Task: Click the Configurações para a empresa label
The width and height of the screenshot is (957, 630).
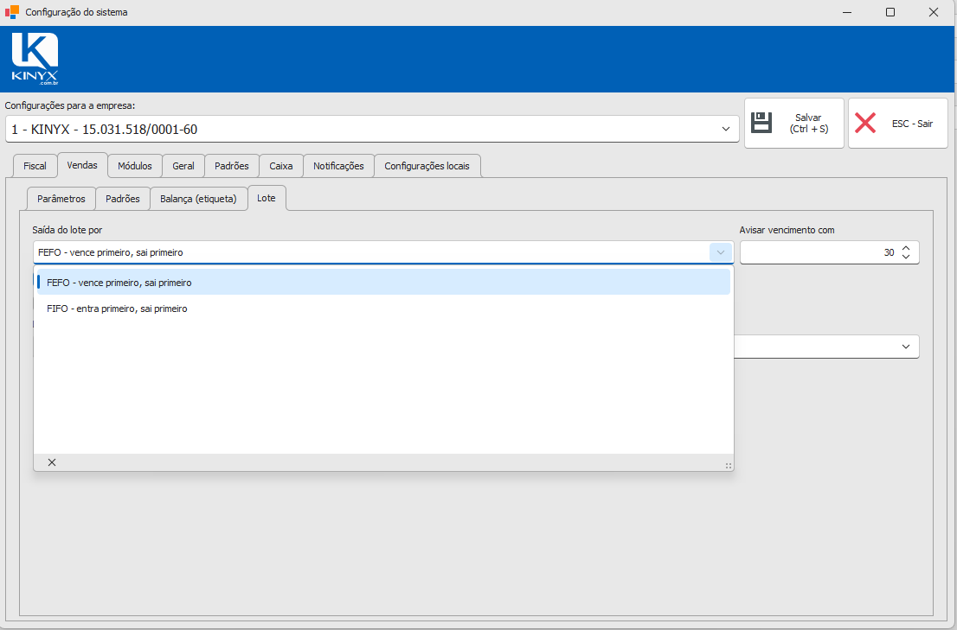Action: point(70,105)
